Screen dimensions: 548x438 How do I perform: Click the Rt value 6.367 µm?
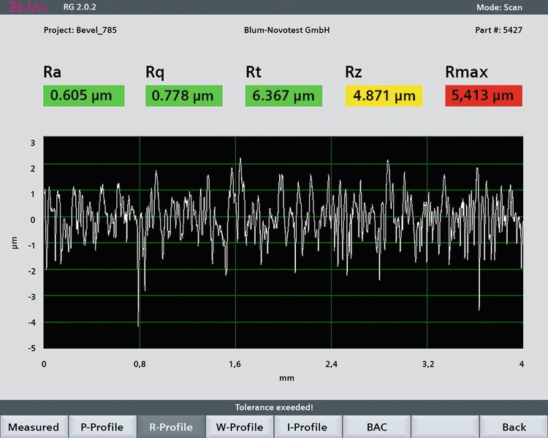[284, 96]
